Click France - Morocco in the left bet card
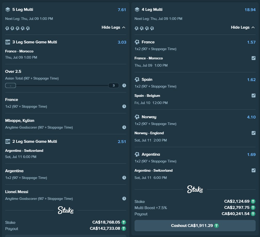Image resolution: width=260 pixels, height=237 pixels. (x=19, y=51)
